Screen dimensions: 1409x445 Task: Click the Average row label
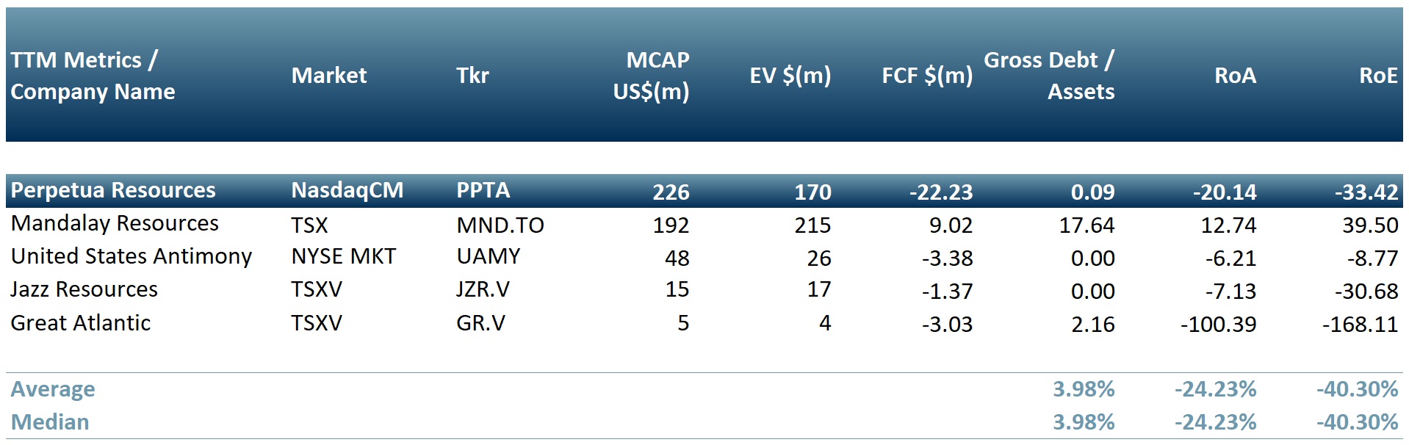click(x=53, y=389)
